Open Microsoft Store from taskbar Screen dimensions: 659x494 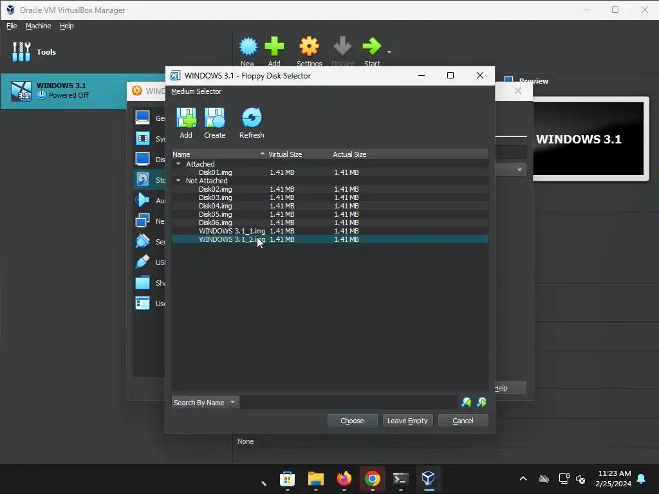288,479
